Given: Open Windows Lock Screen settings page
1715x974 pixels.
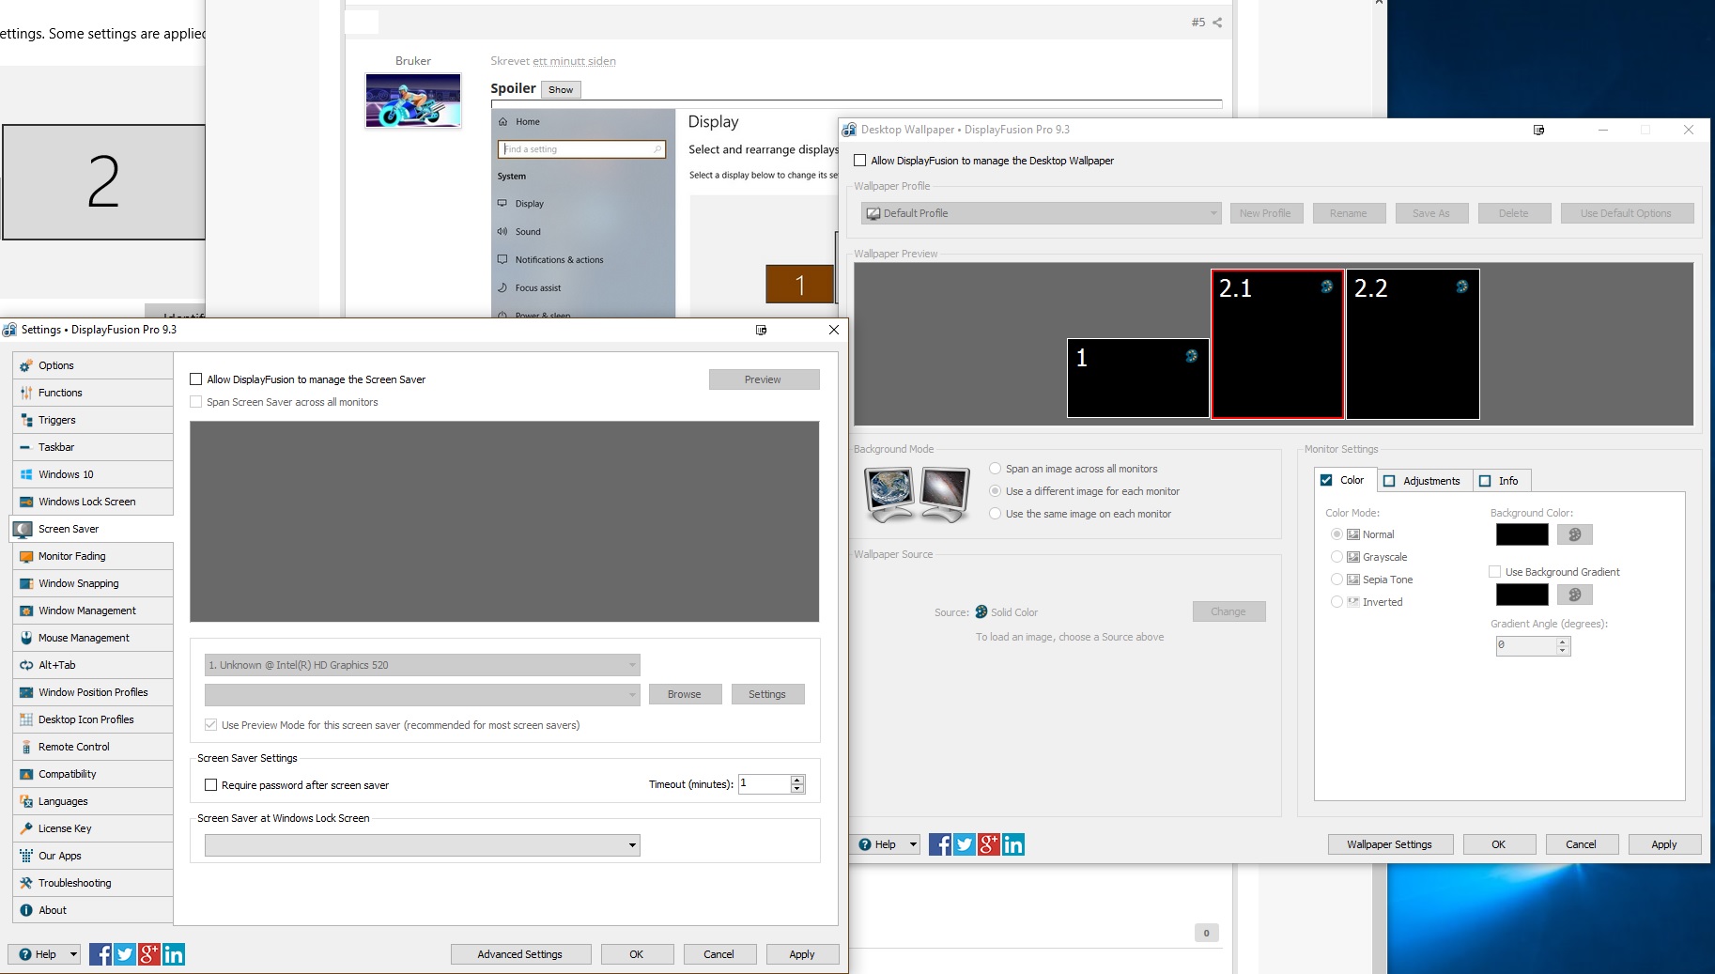Looking at the screenshot, I should click(x=93, y=502).
